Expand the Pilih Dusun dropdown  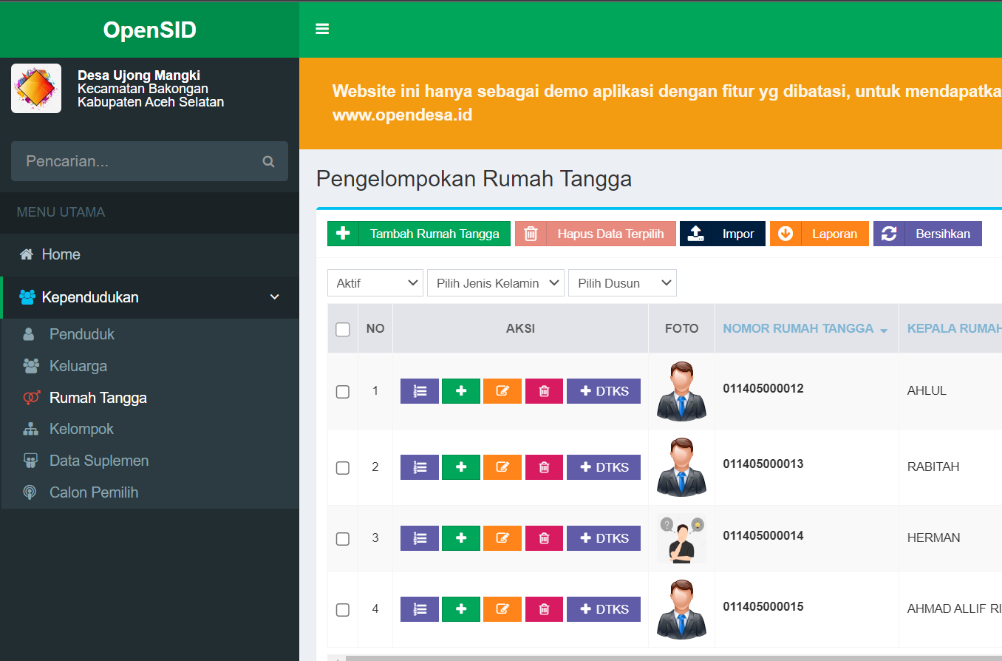[621, 282]
